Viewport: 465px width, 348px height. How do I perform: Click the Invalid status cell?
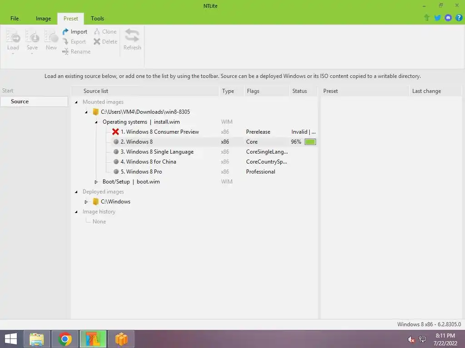point(303,132)
